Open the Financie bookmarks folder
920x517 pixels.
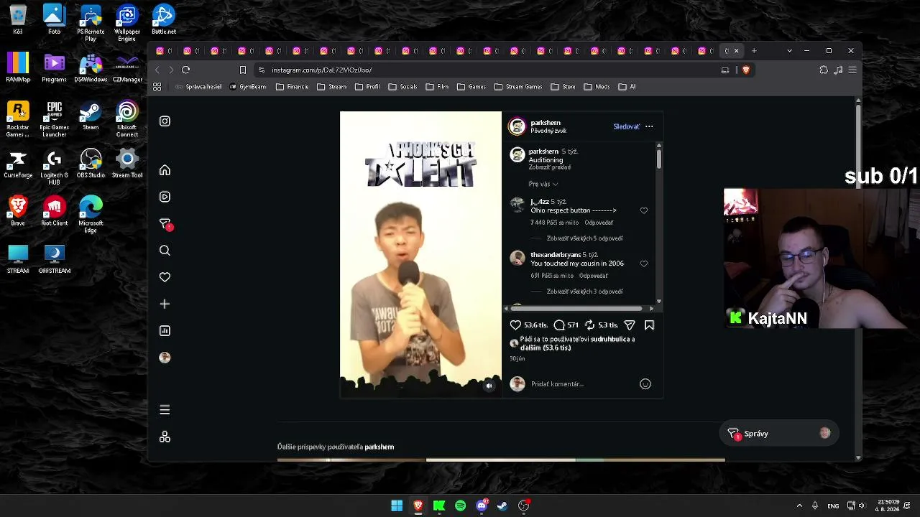(x=292, y=87)
